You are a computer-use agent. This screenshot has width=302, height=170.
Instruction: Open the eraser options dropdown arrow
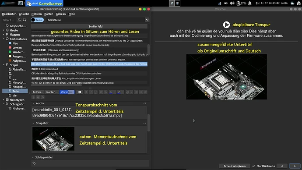click(x=132, y=92)
